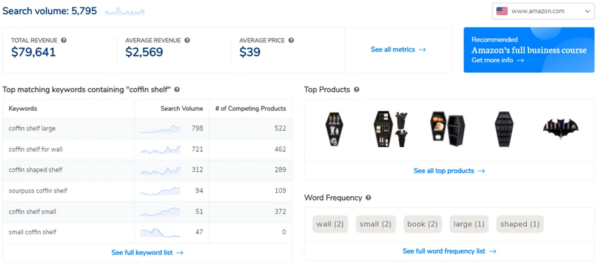This screenshot has height=265, width=597.
Task: Open See full word frequency list
Action: [449, 251]
